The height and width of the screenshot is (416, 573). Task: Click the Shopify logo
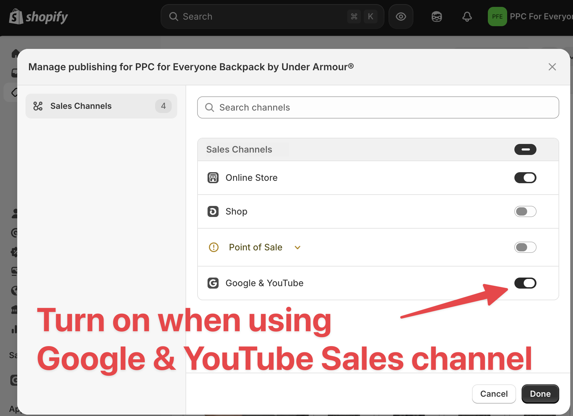click(38, 17)
